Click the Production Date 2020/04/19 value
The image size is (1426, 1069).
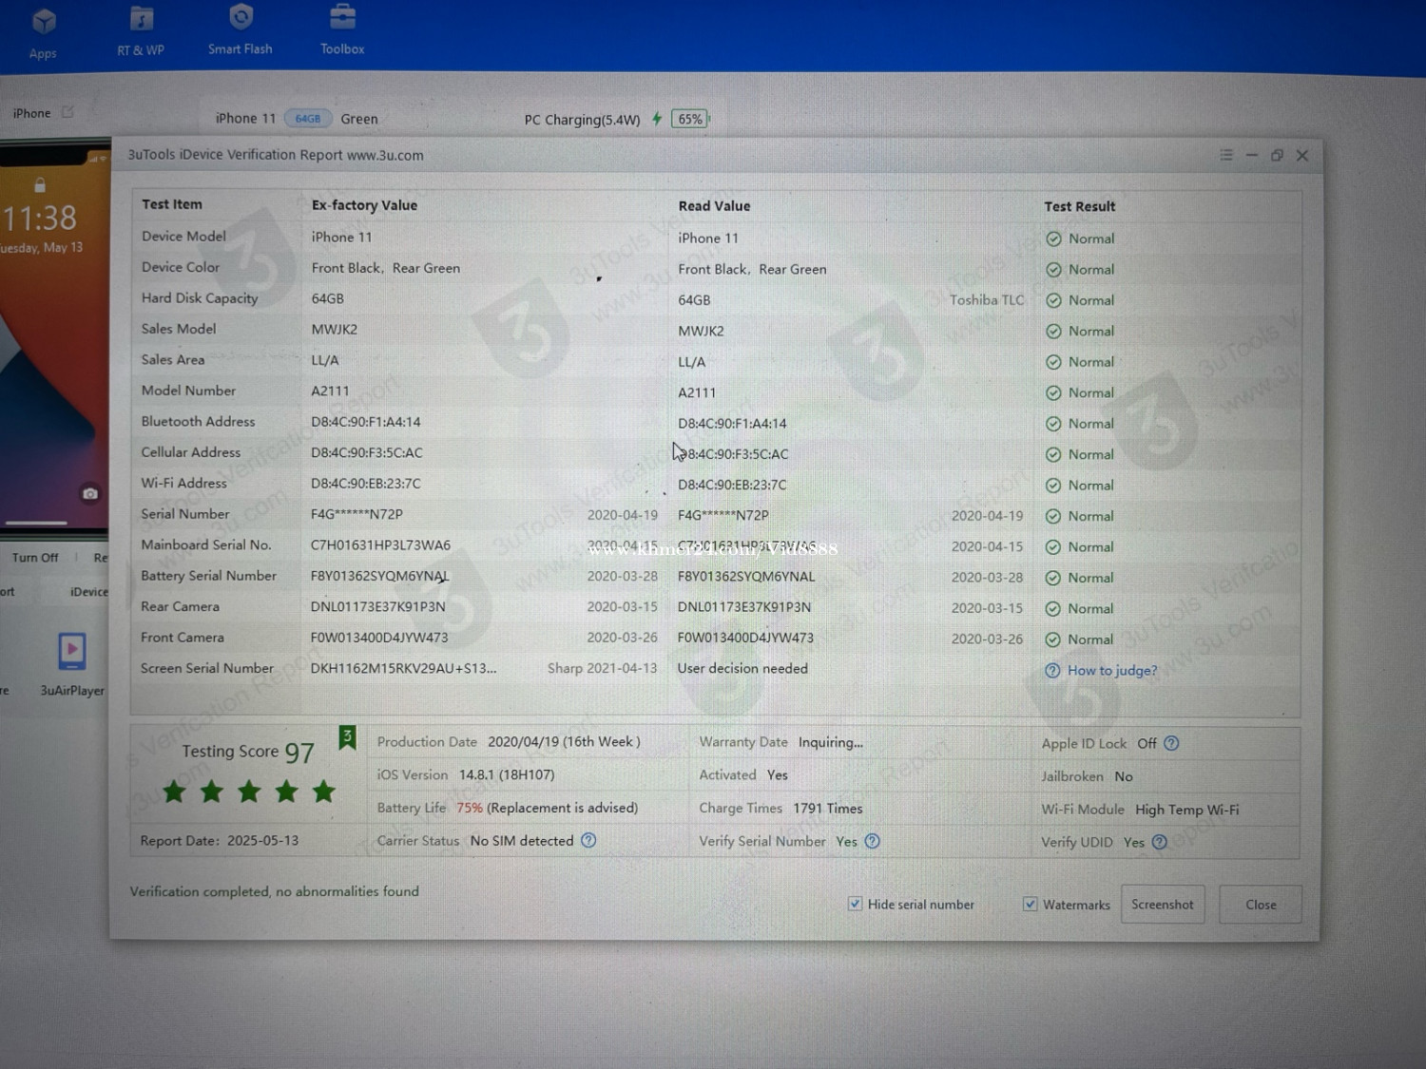(564, 742)
